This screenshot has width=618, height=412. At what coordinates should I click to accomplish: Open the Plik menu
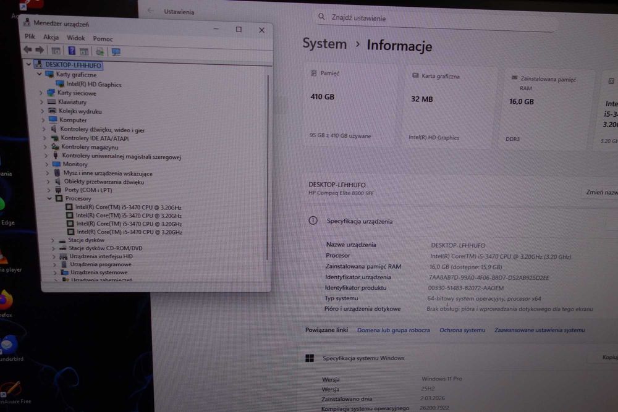pyautogui.click(x=30, y=36)
